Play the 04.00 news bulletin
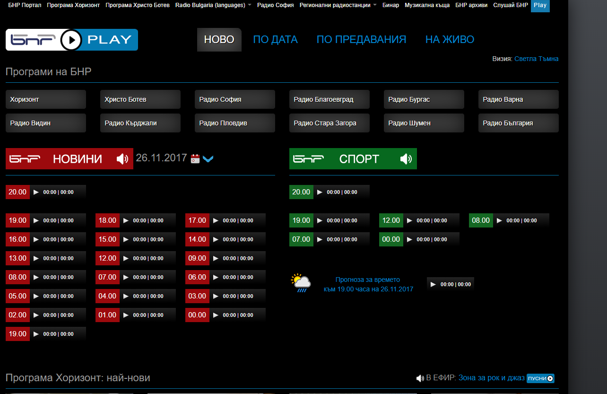 pos(126,296)
